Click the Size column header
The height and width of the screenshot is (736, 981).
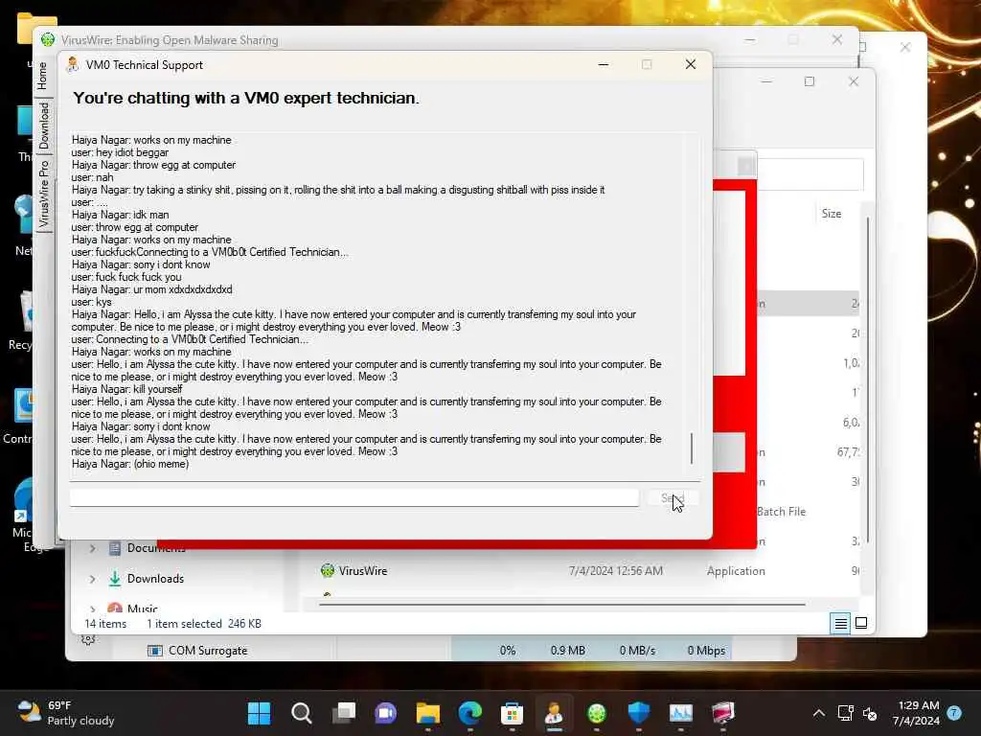pos(831,214)
